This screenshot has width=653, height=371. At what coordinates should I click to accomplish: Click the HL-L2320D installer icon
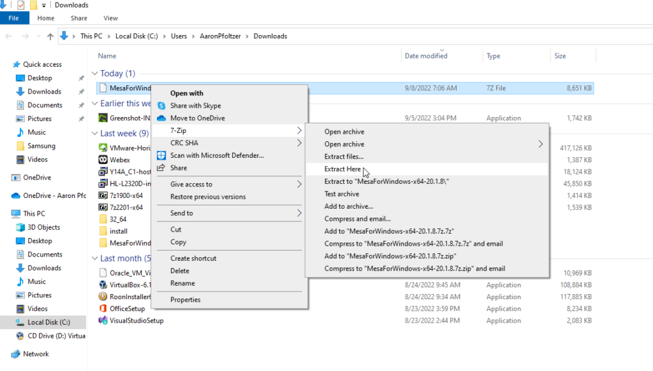coord(103,184)
